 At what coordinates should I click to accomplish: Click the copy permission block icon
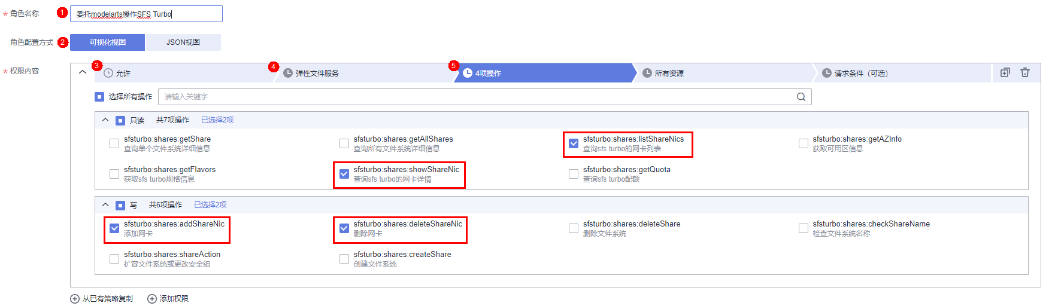click(1005, 72)
